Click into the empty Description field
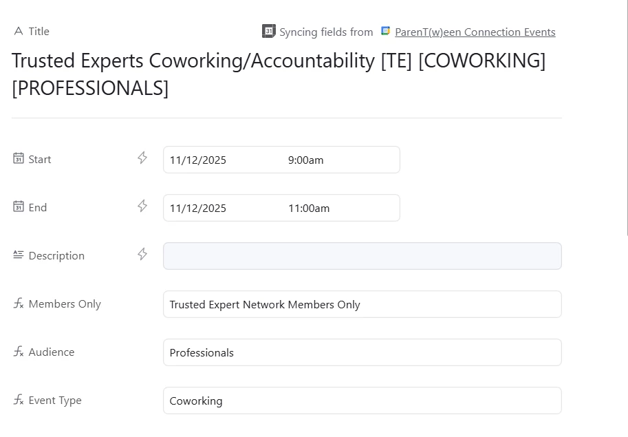This screenshot has width=628, height=437. point(362,256)
